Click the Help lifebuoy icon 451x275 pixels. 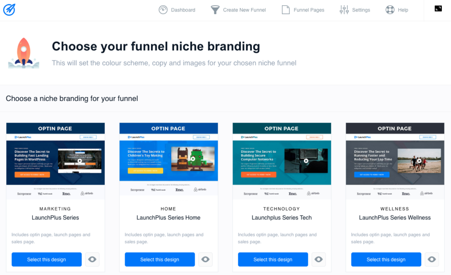coord(390,10)
